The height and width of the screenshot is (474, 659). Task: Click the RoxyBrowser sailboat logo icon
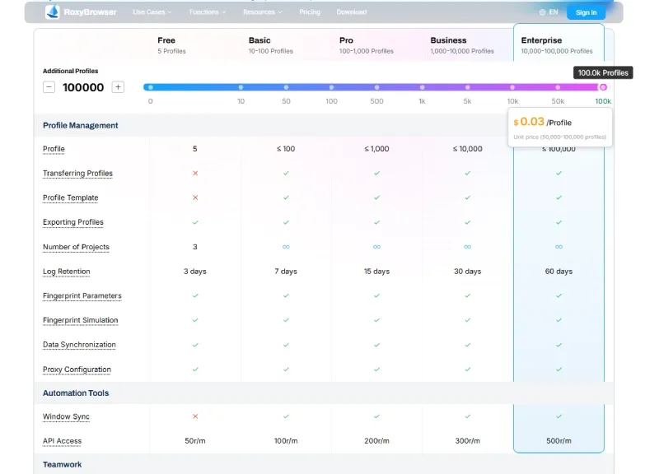coord(53,12)
